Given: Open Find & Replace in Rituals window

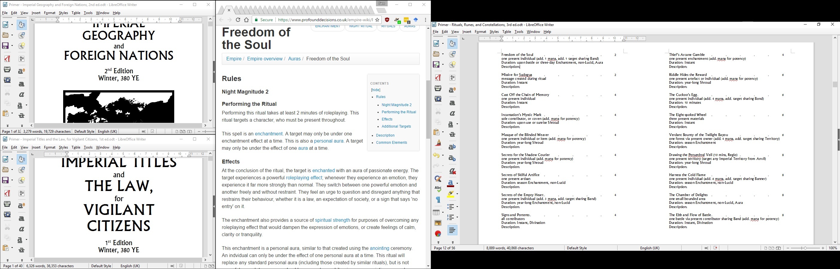Looking at the screenshot, I should pos(438,179).
